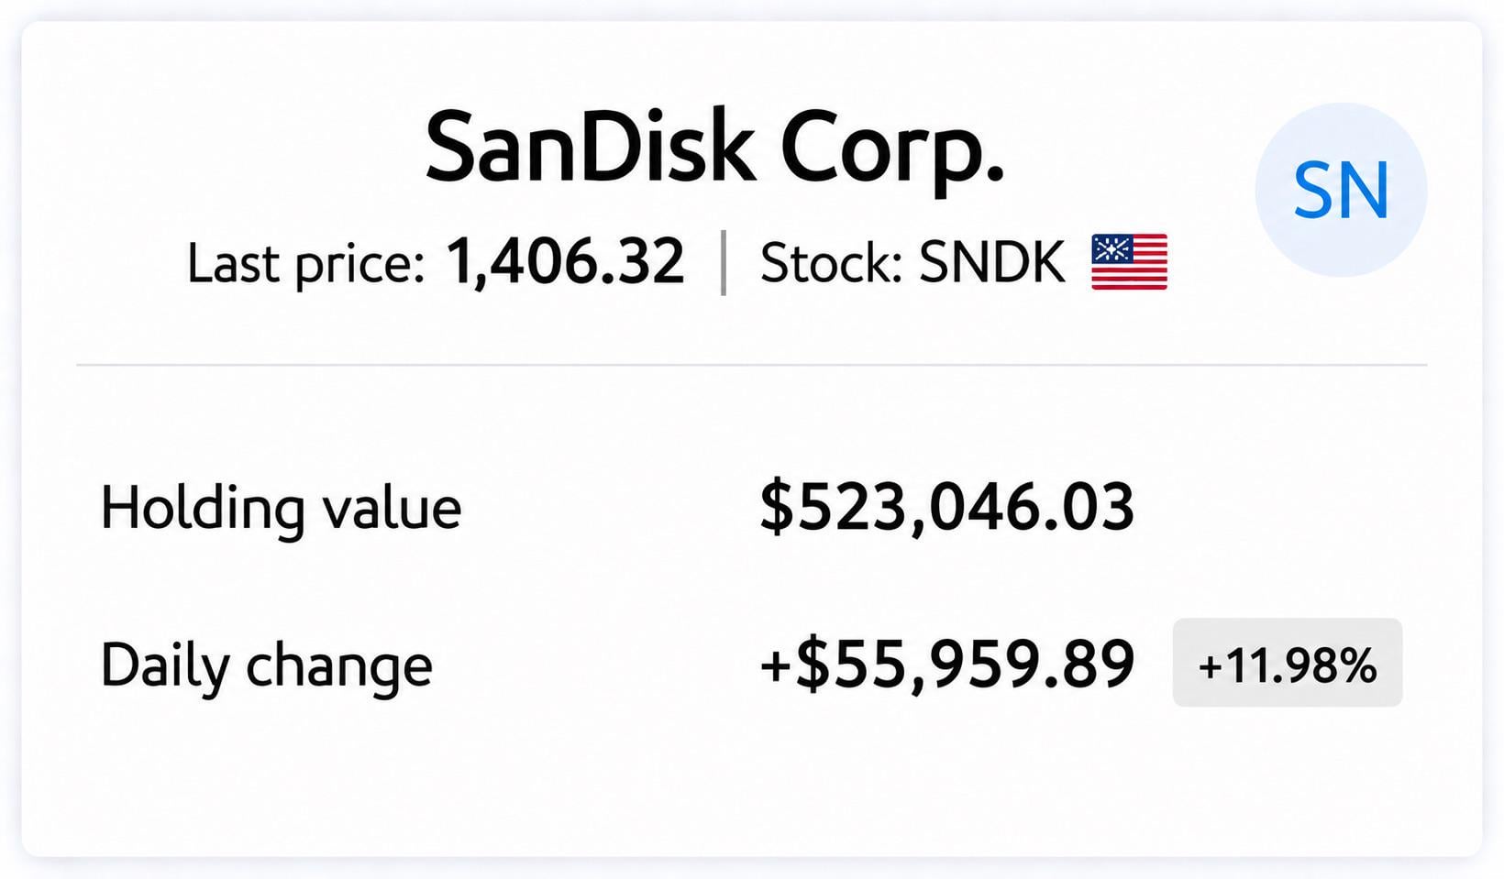Click the horizontal divider line under header
The image size is (1504, 879).
click(x=752, y=365)
